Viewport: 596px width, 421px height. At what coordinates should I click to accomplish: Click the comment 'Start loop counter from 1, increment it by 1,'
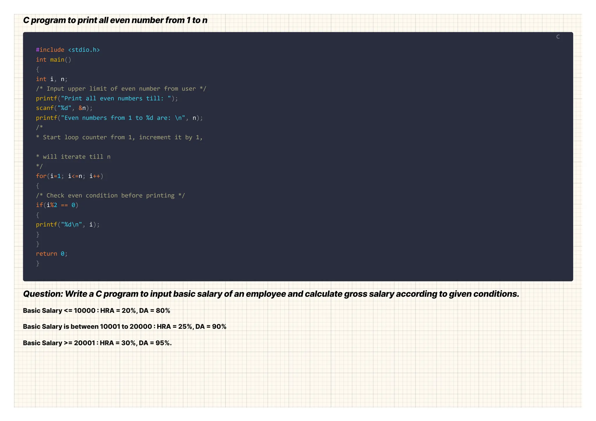pyautogui.click(x=119, y=137)
